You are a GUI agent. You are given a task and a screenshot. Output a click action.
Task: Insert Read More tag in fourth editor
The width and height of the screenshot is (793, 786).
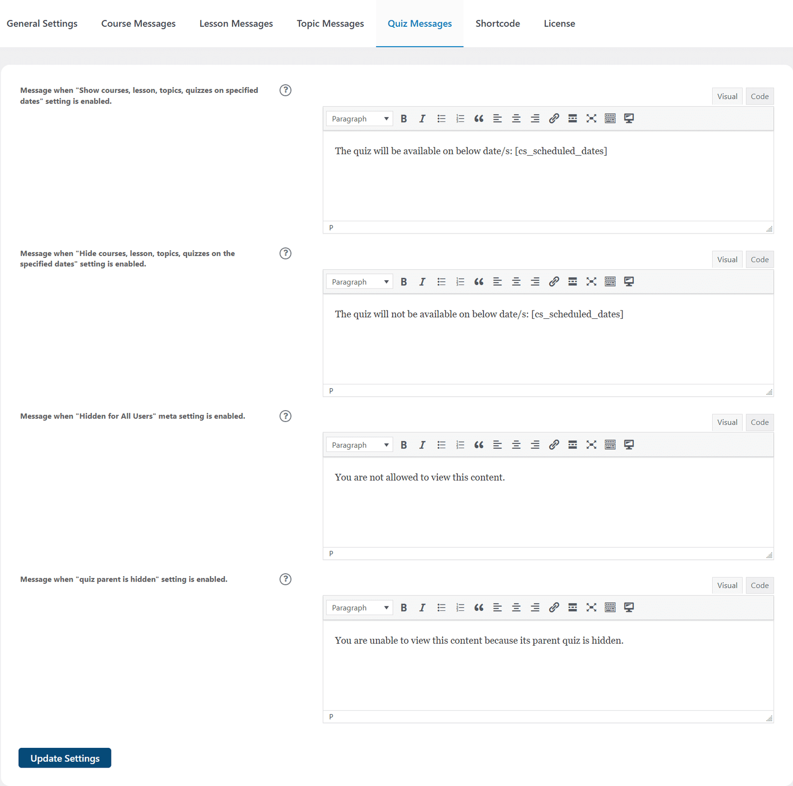[572, 607]
